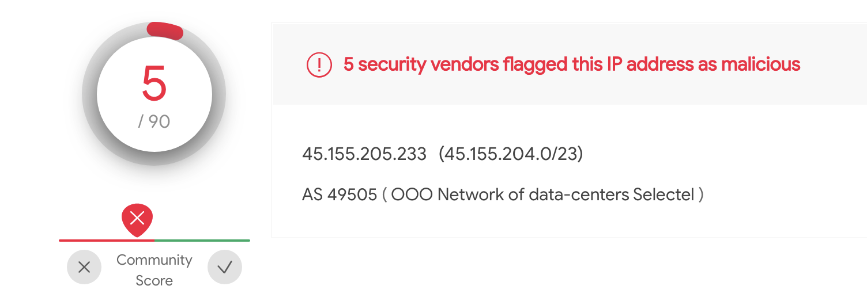Click the Community Score label
Viewport: 867px width, 305px height.
(154, 270)
